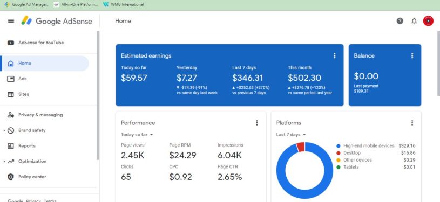
Task: Open the Google Ad Manager bookmark
Action: tap(26, 4)
